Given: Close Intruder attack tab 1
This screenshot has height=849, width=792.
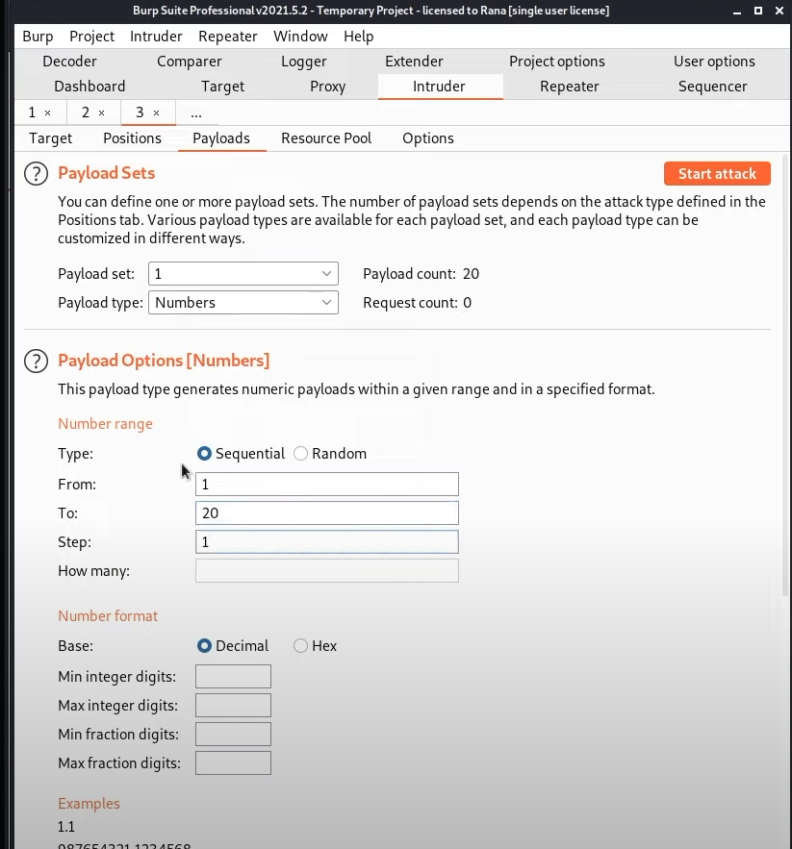Looking at the screenshot, I should click(48, 112).
